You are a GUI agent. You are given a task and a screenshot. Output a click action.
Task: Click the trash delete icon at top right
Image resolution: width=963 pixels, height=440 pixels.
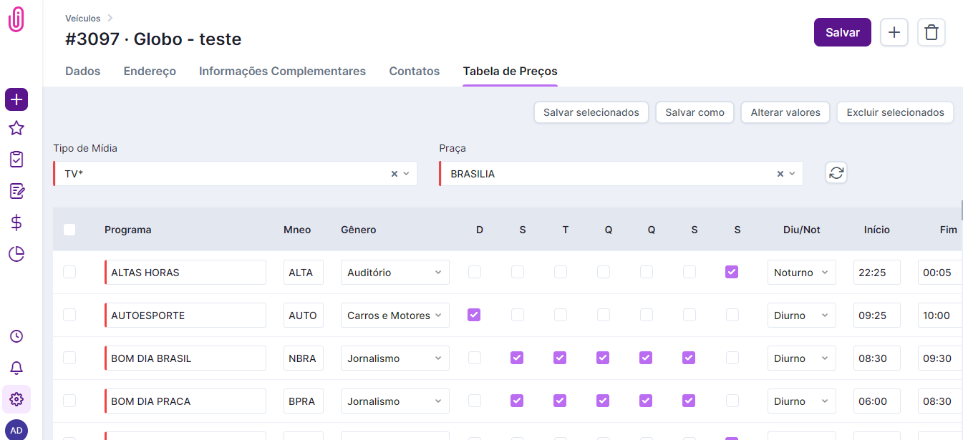pyautogui.click(x=931, y=32)
